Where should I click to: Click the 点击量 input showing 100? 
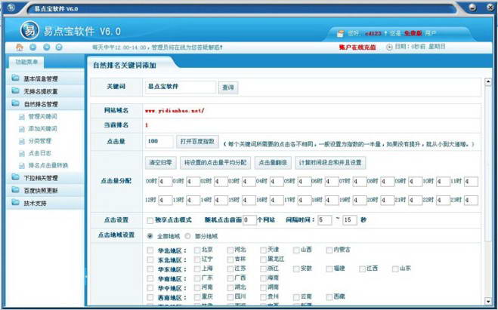159,141
